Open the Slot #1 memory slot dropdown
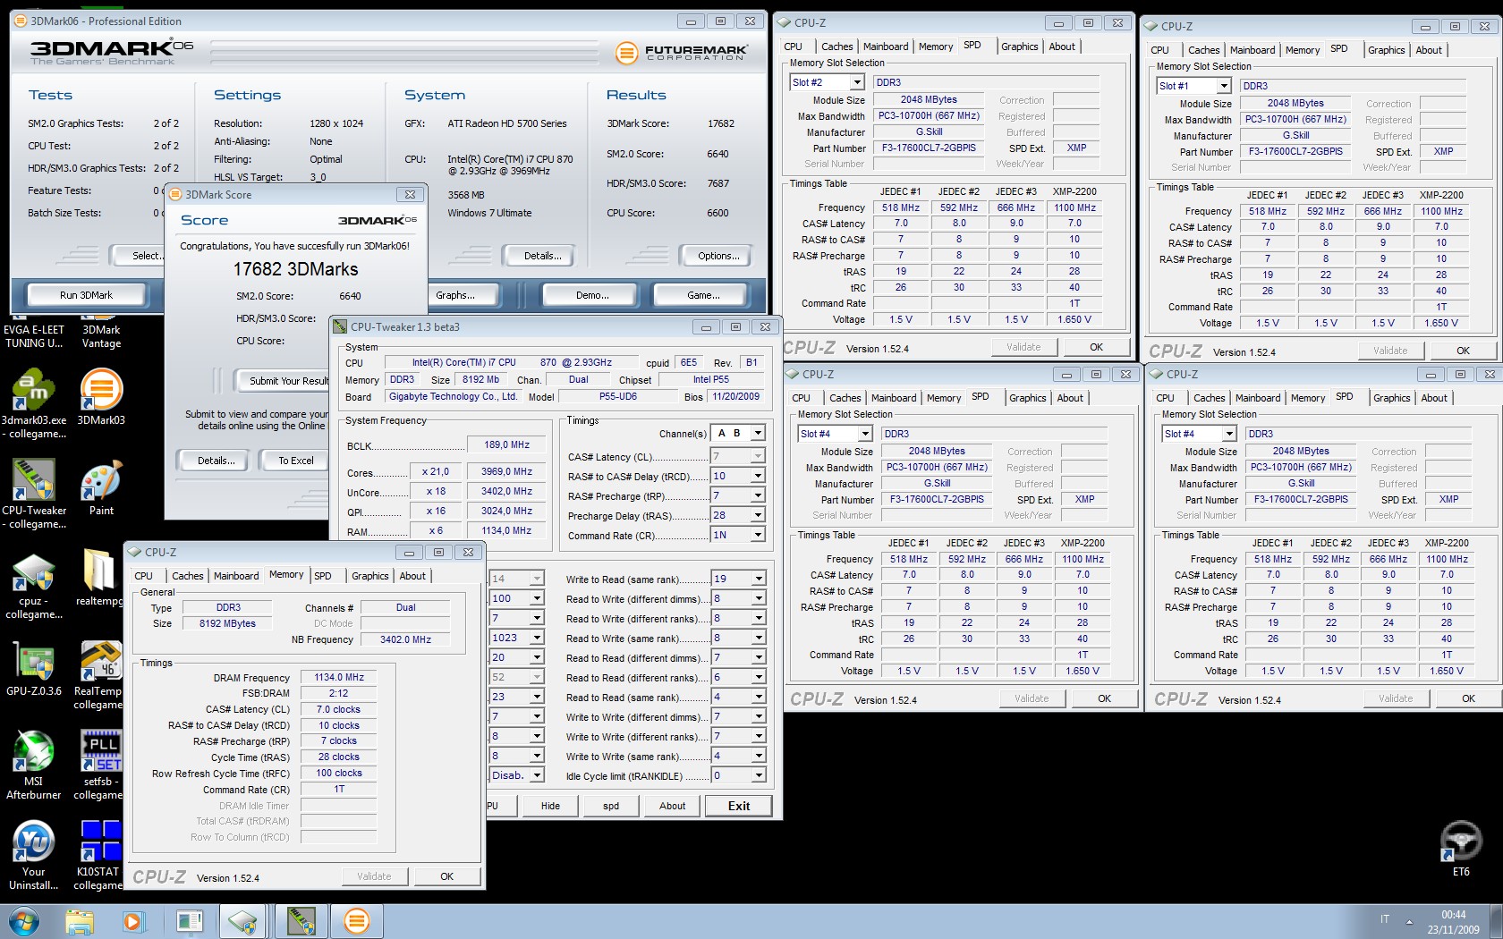 [x=1223, y=86]
